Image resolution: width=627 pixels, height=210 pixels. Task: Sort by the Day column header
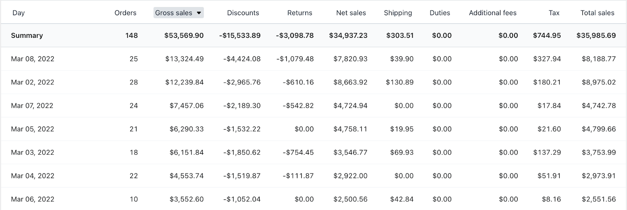[x=18, y=13]
